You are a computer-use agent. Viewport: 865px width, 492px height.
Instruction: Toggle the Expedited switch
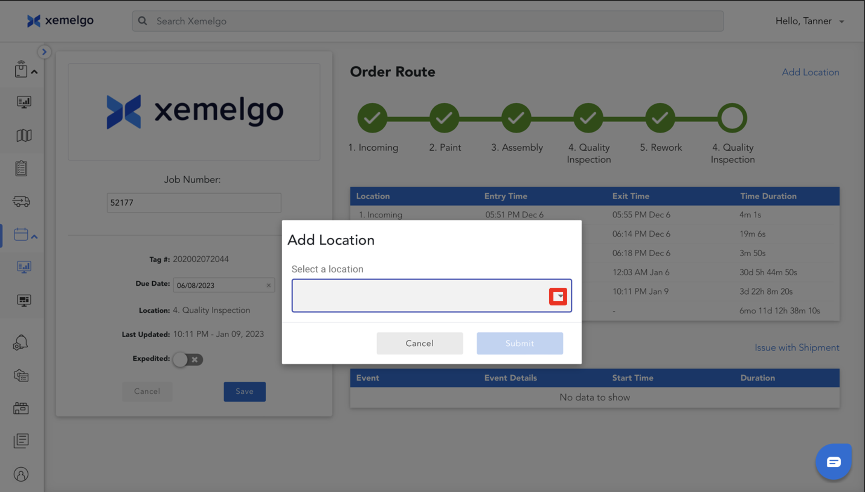(x=188, y=360)
